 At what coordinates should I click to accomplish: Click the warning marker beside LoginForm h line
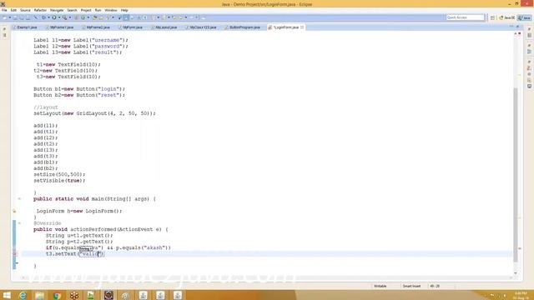pos(14,211)
